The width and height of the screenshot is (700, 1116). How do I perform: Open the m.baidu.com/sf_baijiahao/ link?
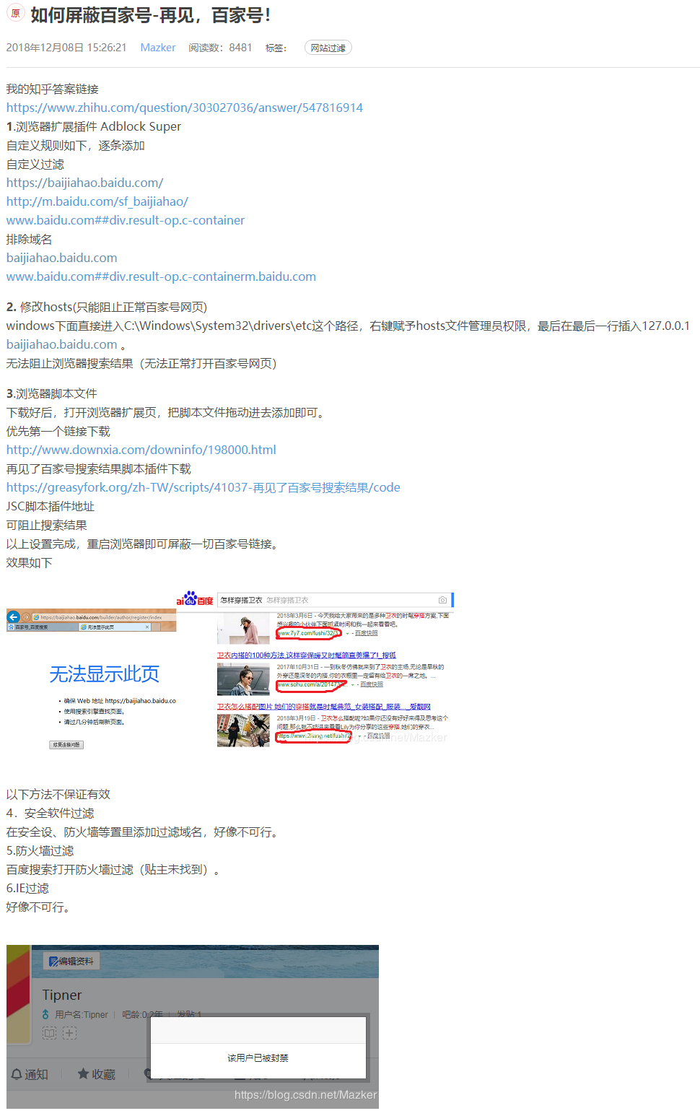[97, 201]
